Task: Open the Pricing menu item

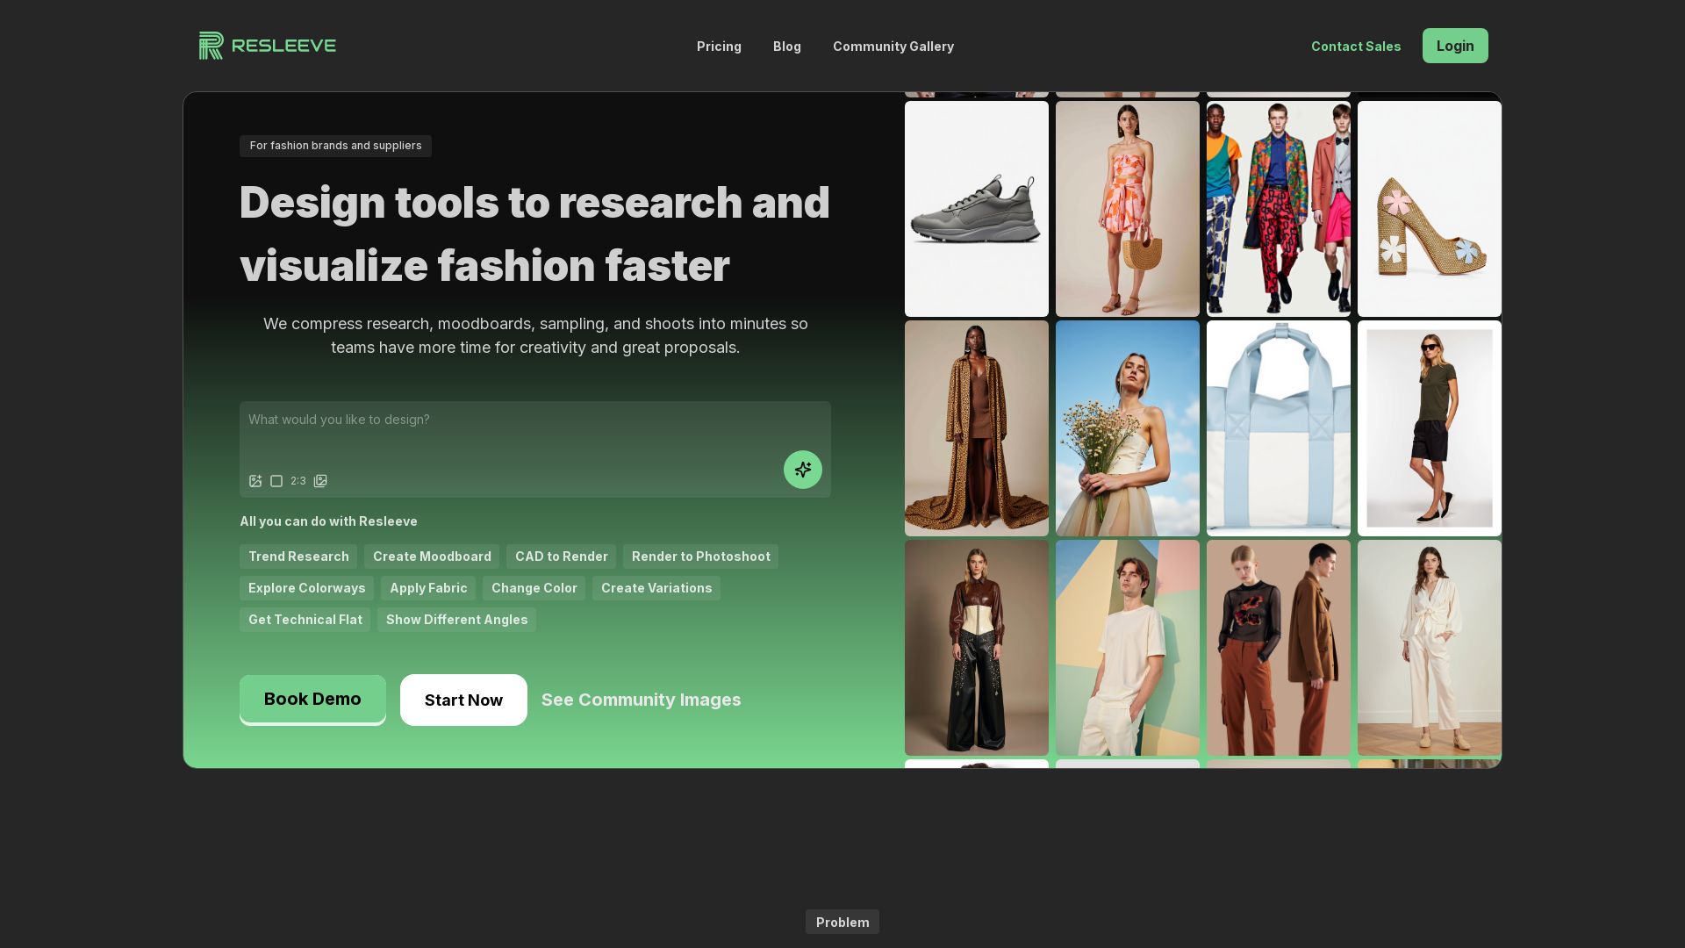Action: click(x=719, y=47)
